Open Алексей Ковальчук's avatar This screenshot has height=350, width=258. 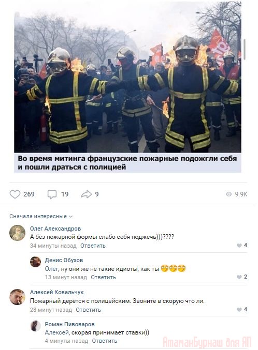tap(17, 297)
